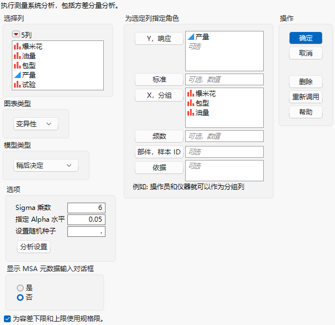The height and width of the screenshot is (325, 335).
Task: Click the Sigma 乘数 input field
Action: pos(86,208)
